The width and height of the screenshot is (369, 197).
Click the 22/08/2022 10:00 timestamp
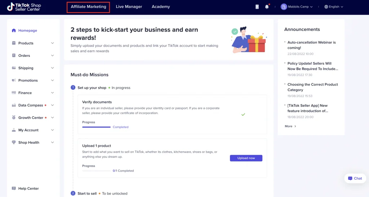pyautogui.click(x=300, y=54)
